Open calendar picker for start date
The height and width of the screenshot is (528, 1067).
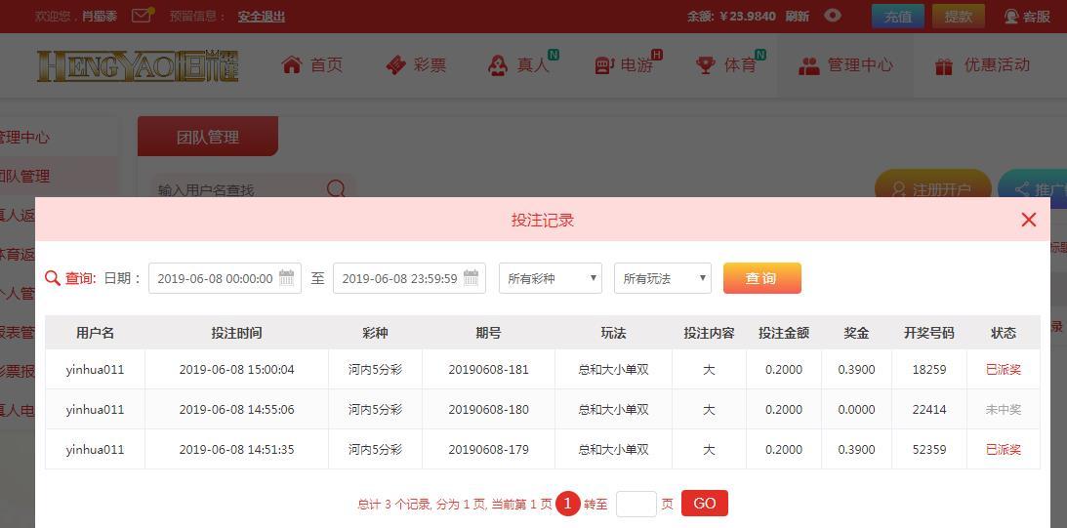tap(287, 278)
